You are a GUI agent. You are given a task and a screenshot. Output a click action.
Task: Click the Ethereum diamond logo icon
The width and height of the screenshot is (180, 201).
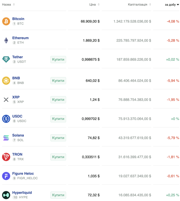(x=6, y=41)
